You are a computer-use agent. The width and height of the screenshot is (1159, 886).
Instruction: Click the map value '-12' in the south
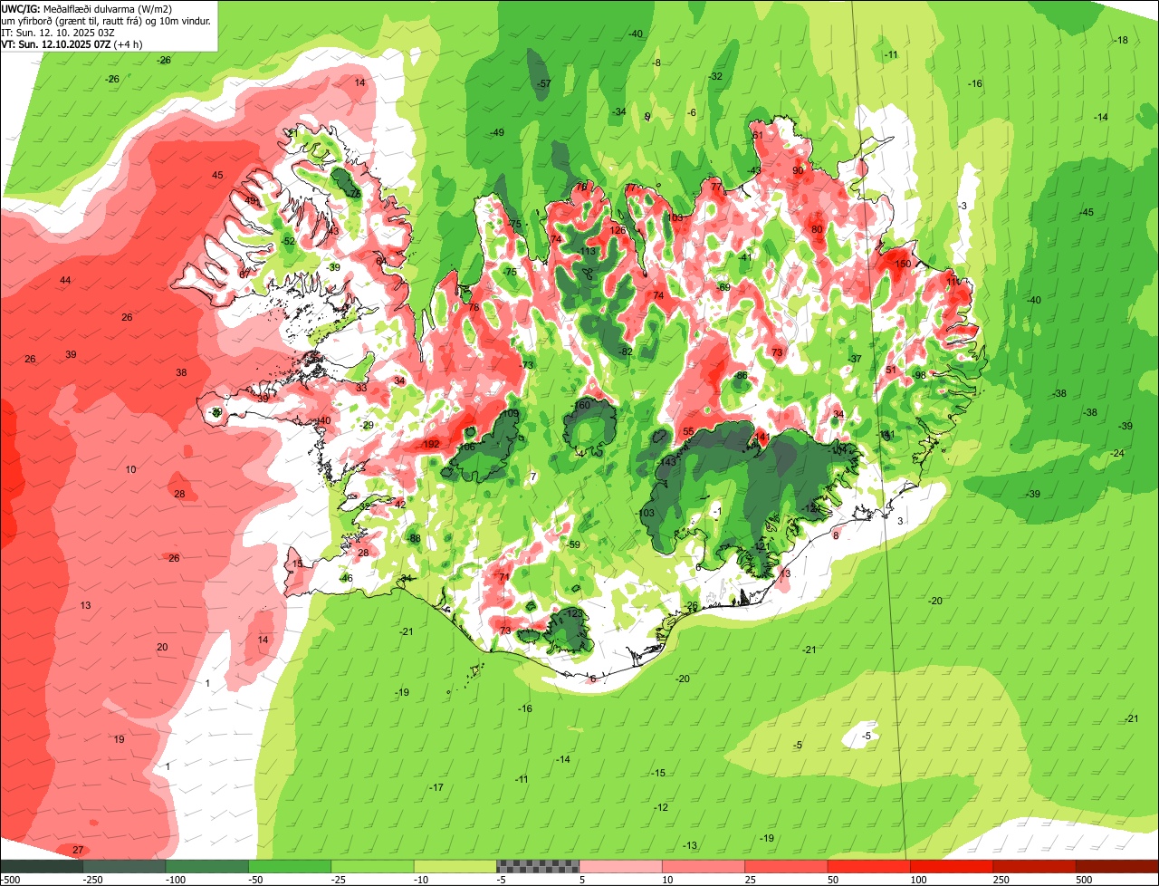click(x=661, y=807)
